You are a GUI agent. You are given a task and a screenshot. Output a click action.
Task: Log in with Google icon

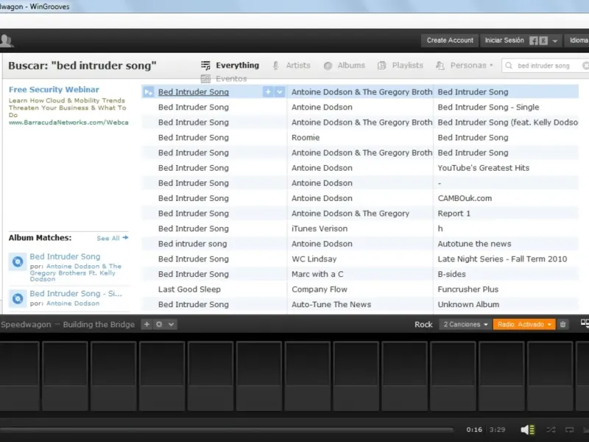(543, 41)
